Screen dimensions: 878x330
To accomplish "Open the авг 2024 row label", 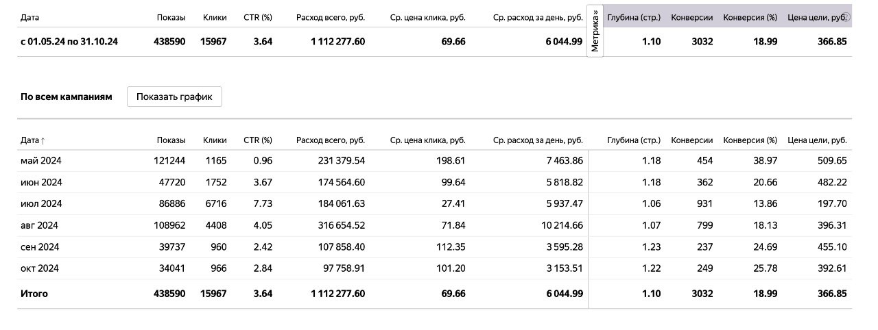I will pyautogui.click(x=39, y=225).
